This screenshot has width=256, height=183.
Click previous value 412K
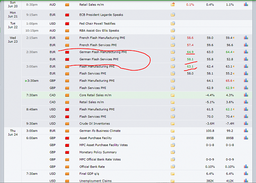click(x=230, y=181)
